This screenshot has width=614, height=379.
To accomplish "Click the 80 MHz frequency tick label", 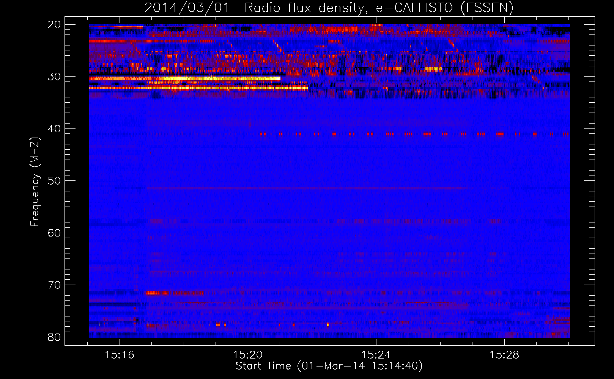I will [54, 337].
